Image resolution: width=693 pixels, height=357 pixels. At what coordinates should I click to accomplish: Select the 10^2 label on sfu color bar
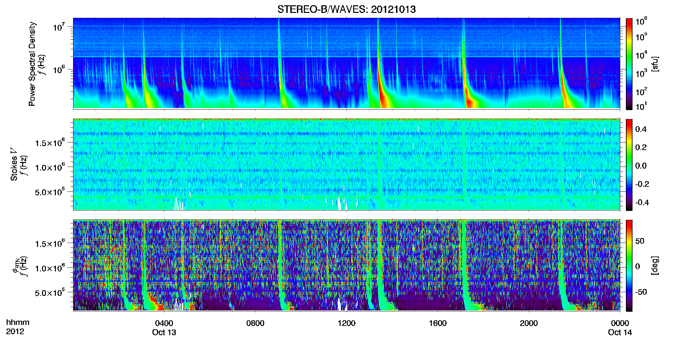[641, 91]
